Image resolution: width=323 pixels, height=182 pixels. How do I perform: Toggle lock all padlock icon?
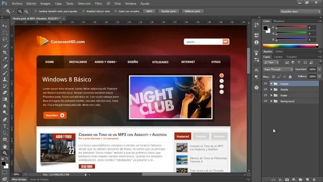pyautogui.click(x=290, y=76)
